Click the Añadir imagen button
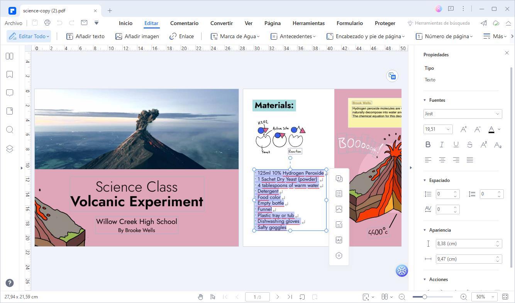The width and height of the screenshot is (515, 303). pyautogui.click(x=137, y=36)
